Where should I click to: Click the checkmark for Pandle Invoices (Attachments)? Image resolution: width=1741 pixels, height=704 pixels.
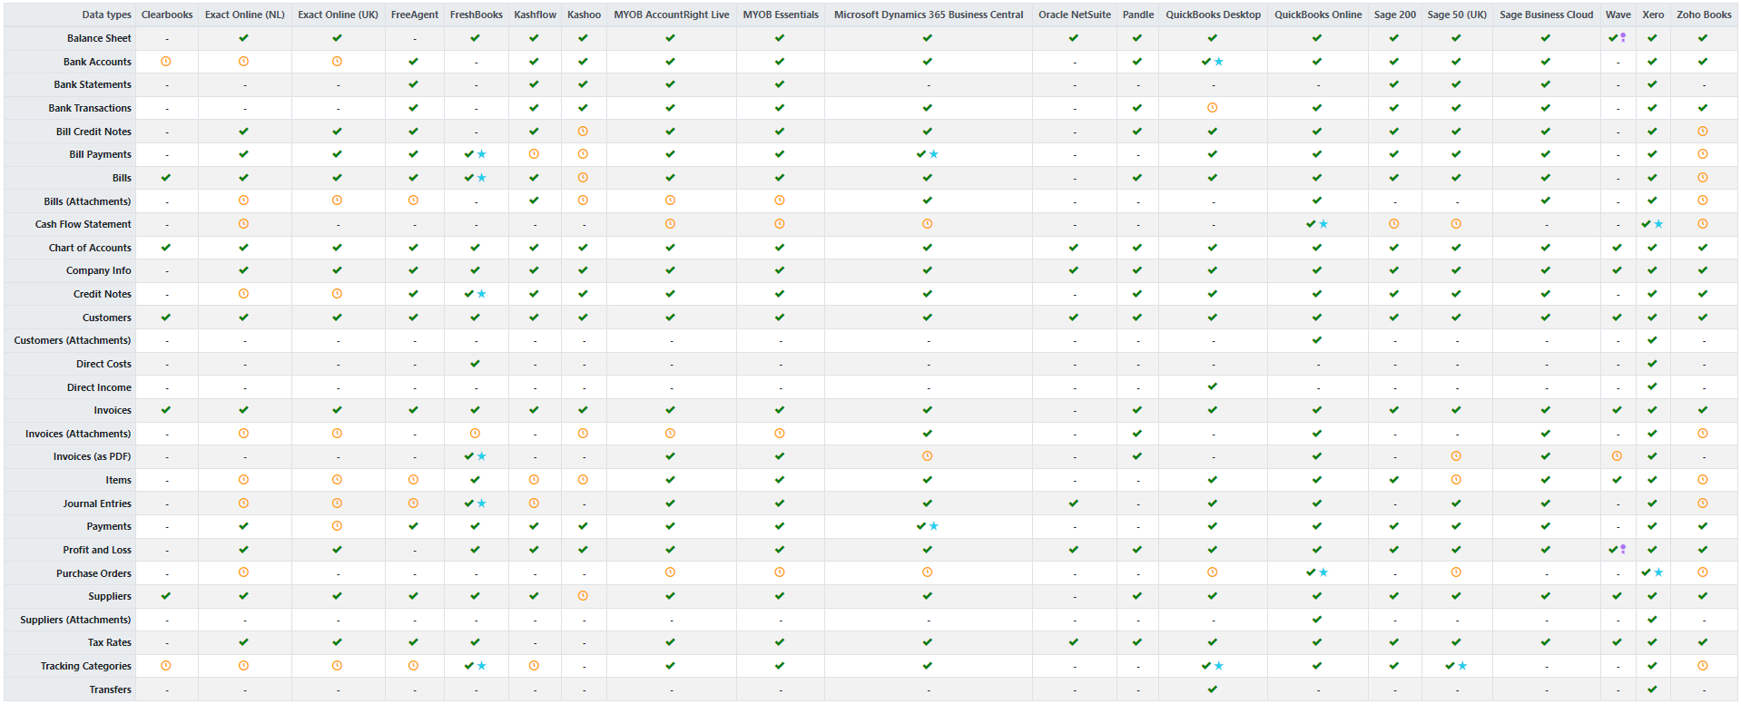click(x=1137, y=434)
